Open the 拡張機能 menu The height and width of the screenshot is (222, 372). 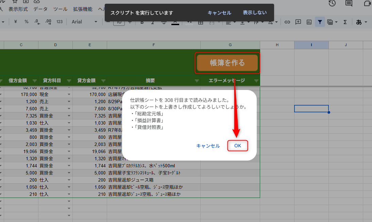coord(83,9)
